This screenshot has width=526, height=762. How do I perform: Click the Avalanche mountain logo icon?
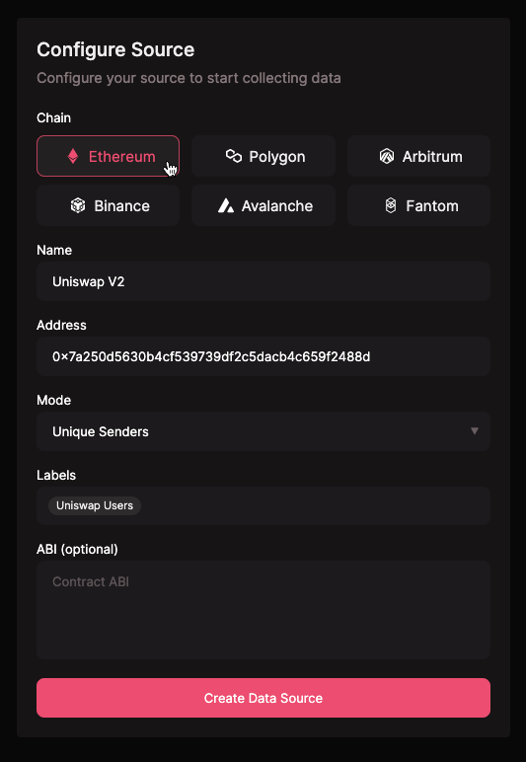(225, 205)
